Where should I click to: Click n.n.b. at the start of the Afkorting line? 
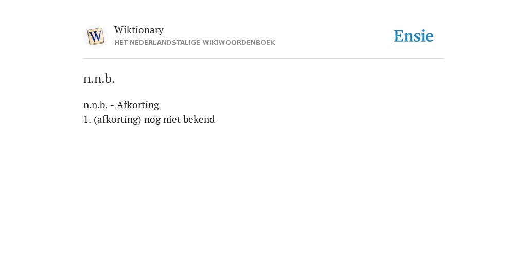[x=95, y=105]
